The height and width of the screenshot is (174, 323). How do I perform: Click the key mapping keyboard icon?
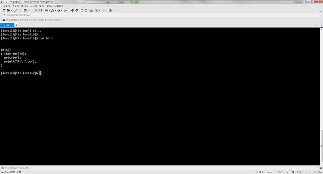click(x=91, y=10)
